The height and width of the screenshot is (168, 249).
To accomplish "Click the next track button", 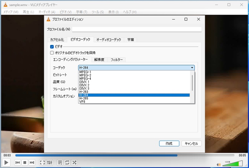I will (32, 162).
